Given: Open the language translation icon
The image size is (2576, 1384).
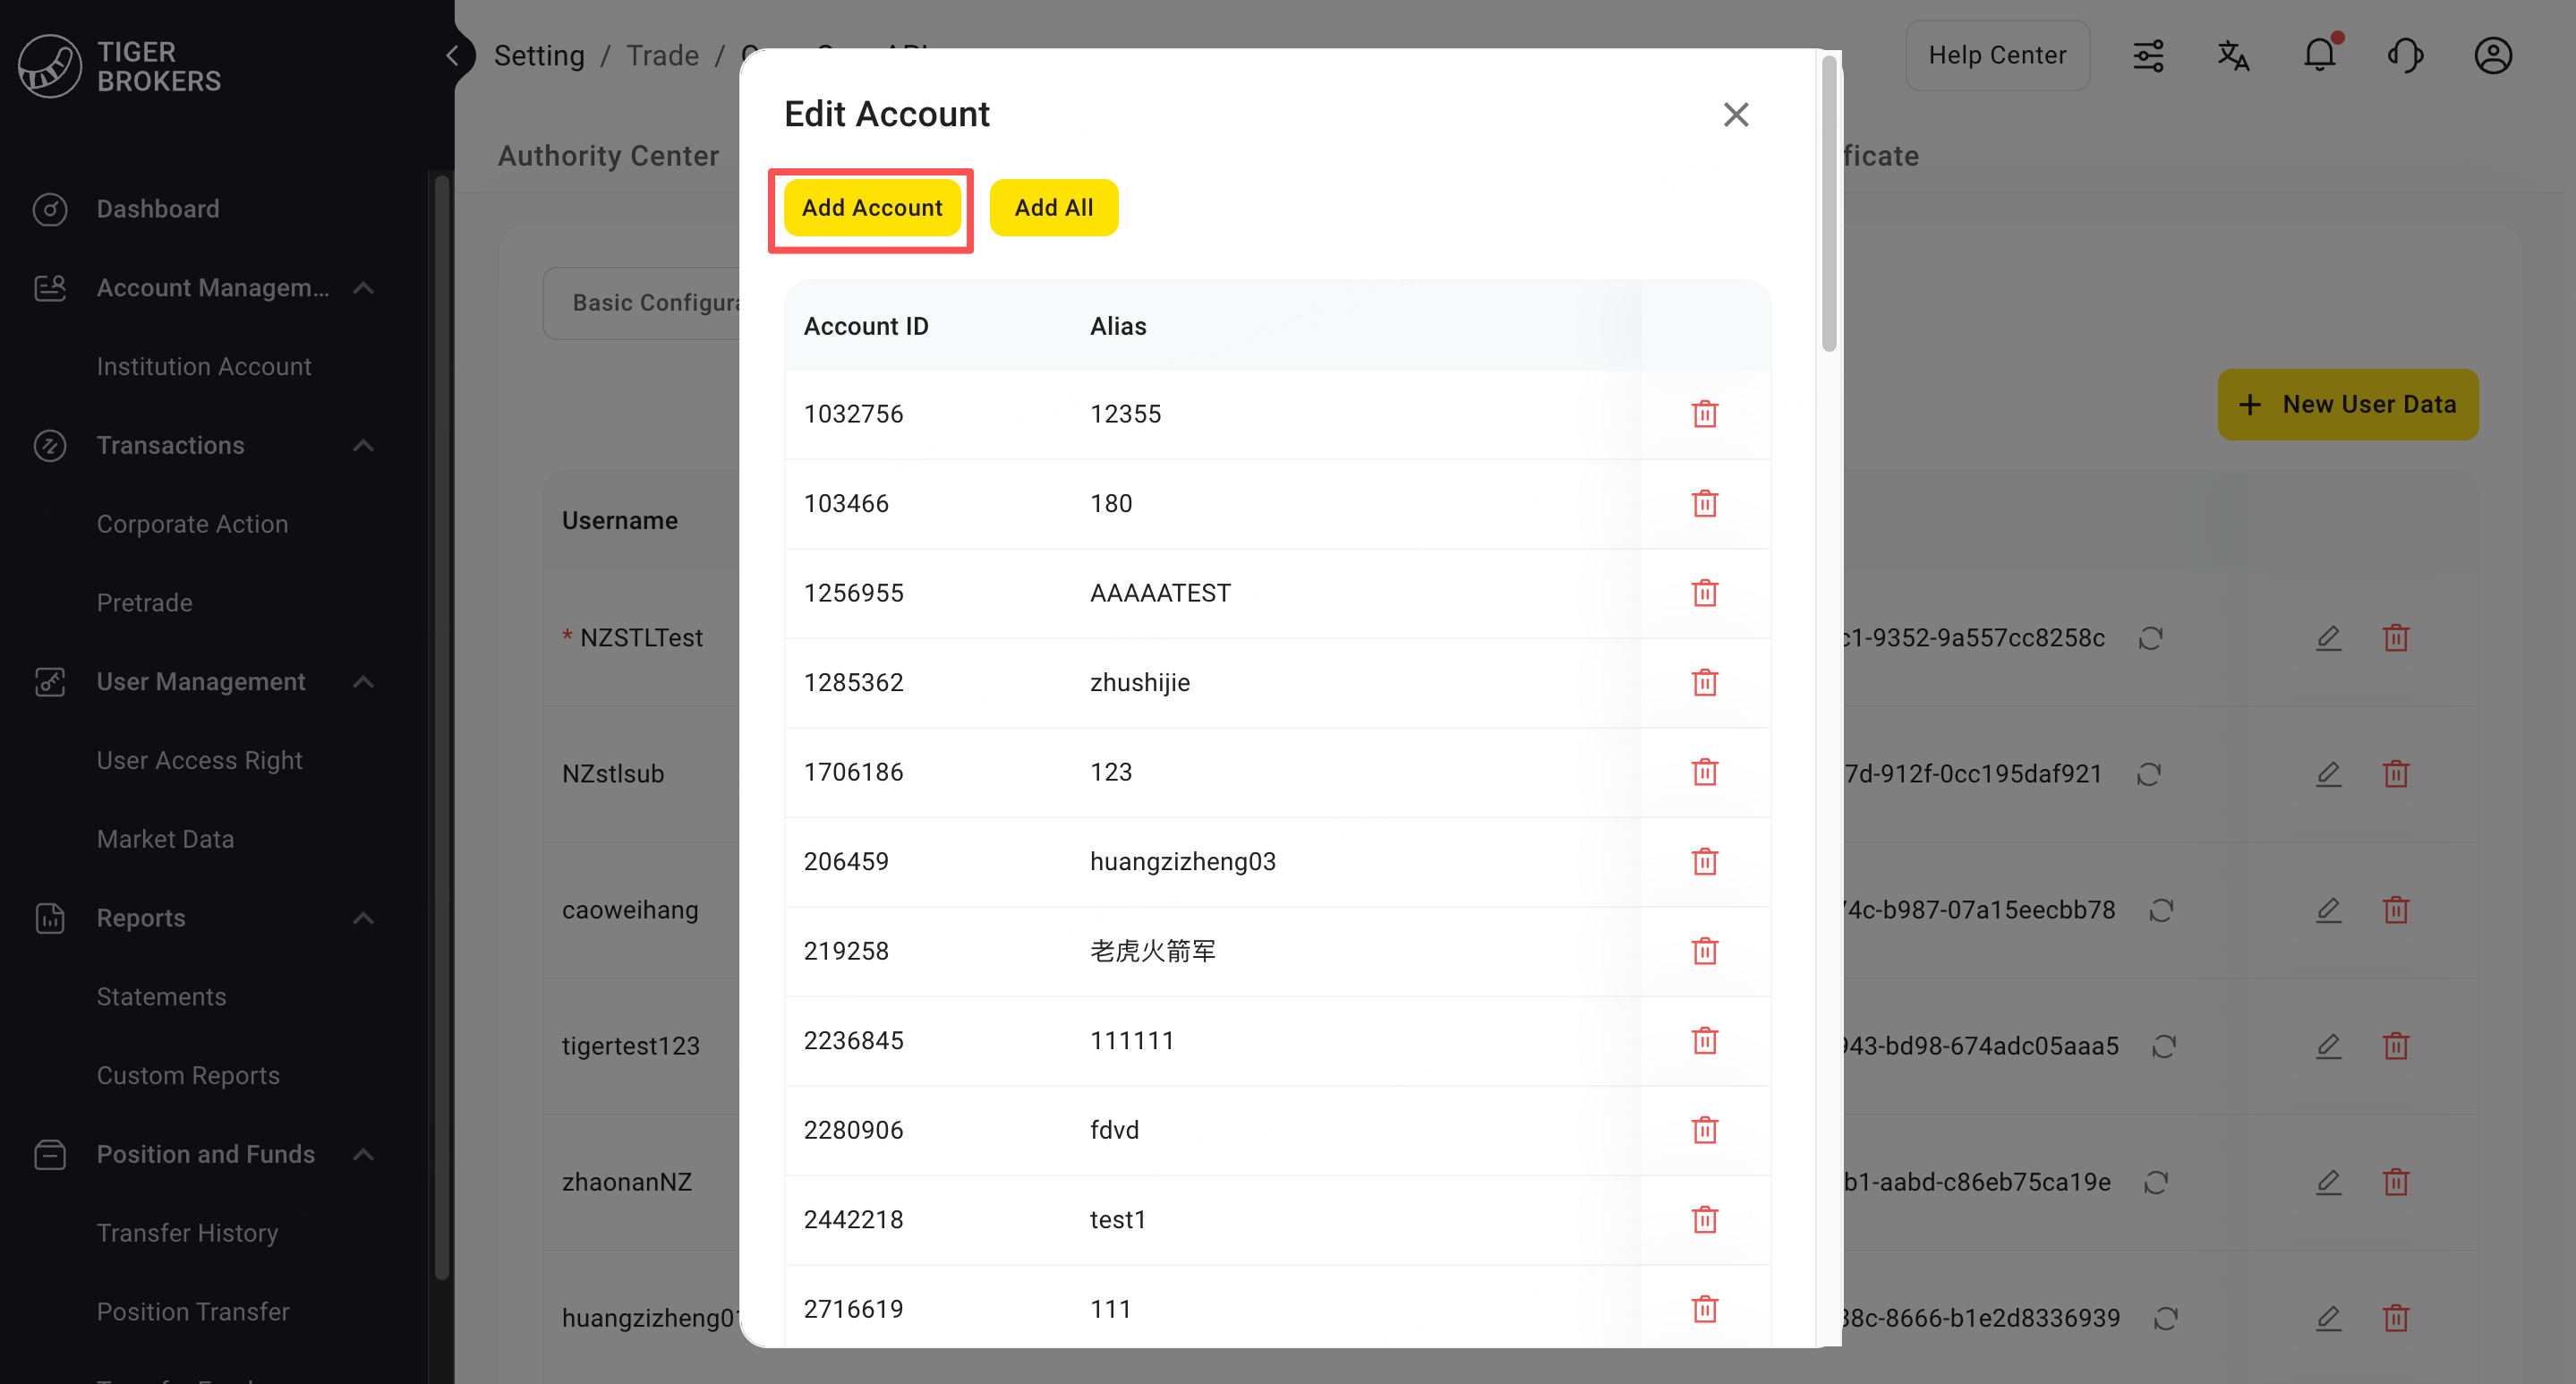Looking at the screenshot, I should click(x=2233, y=55).
